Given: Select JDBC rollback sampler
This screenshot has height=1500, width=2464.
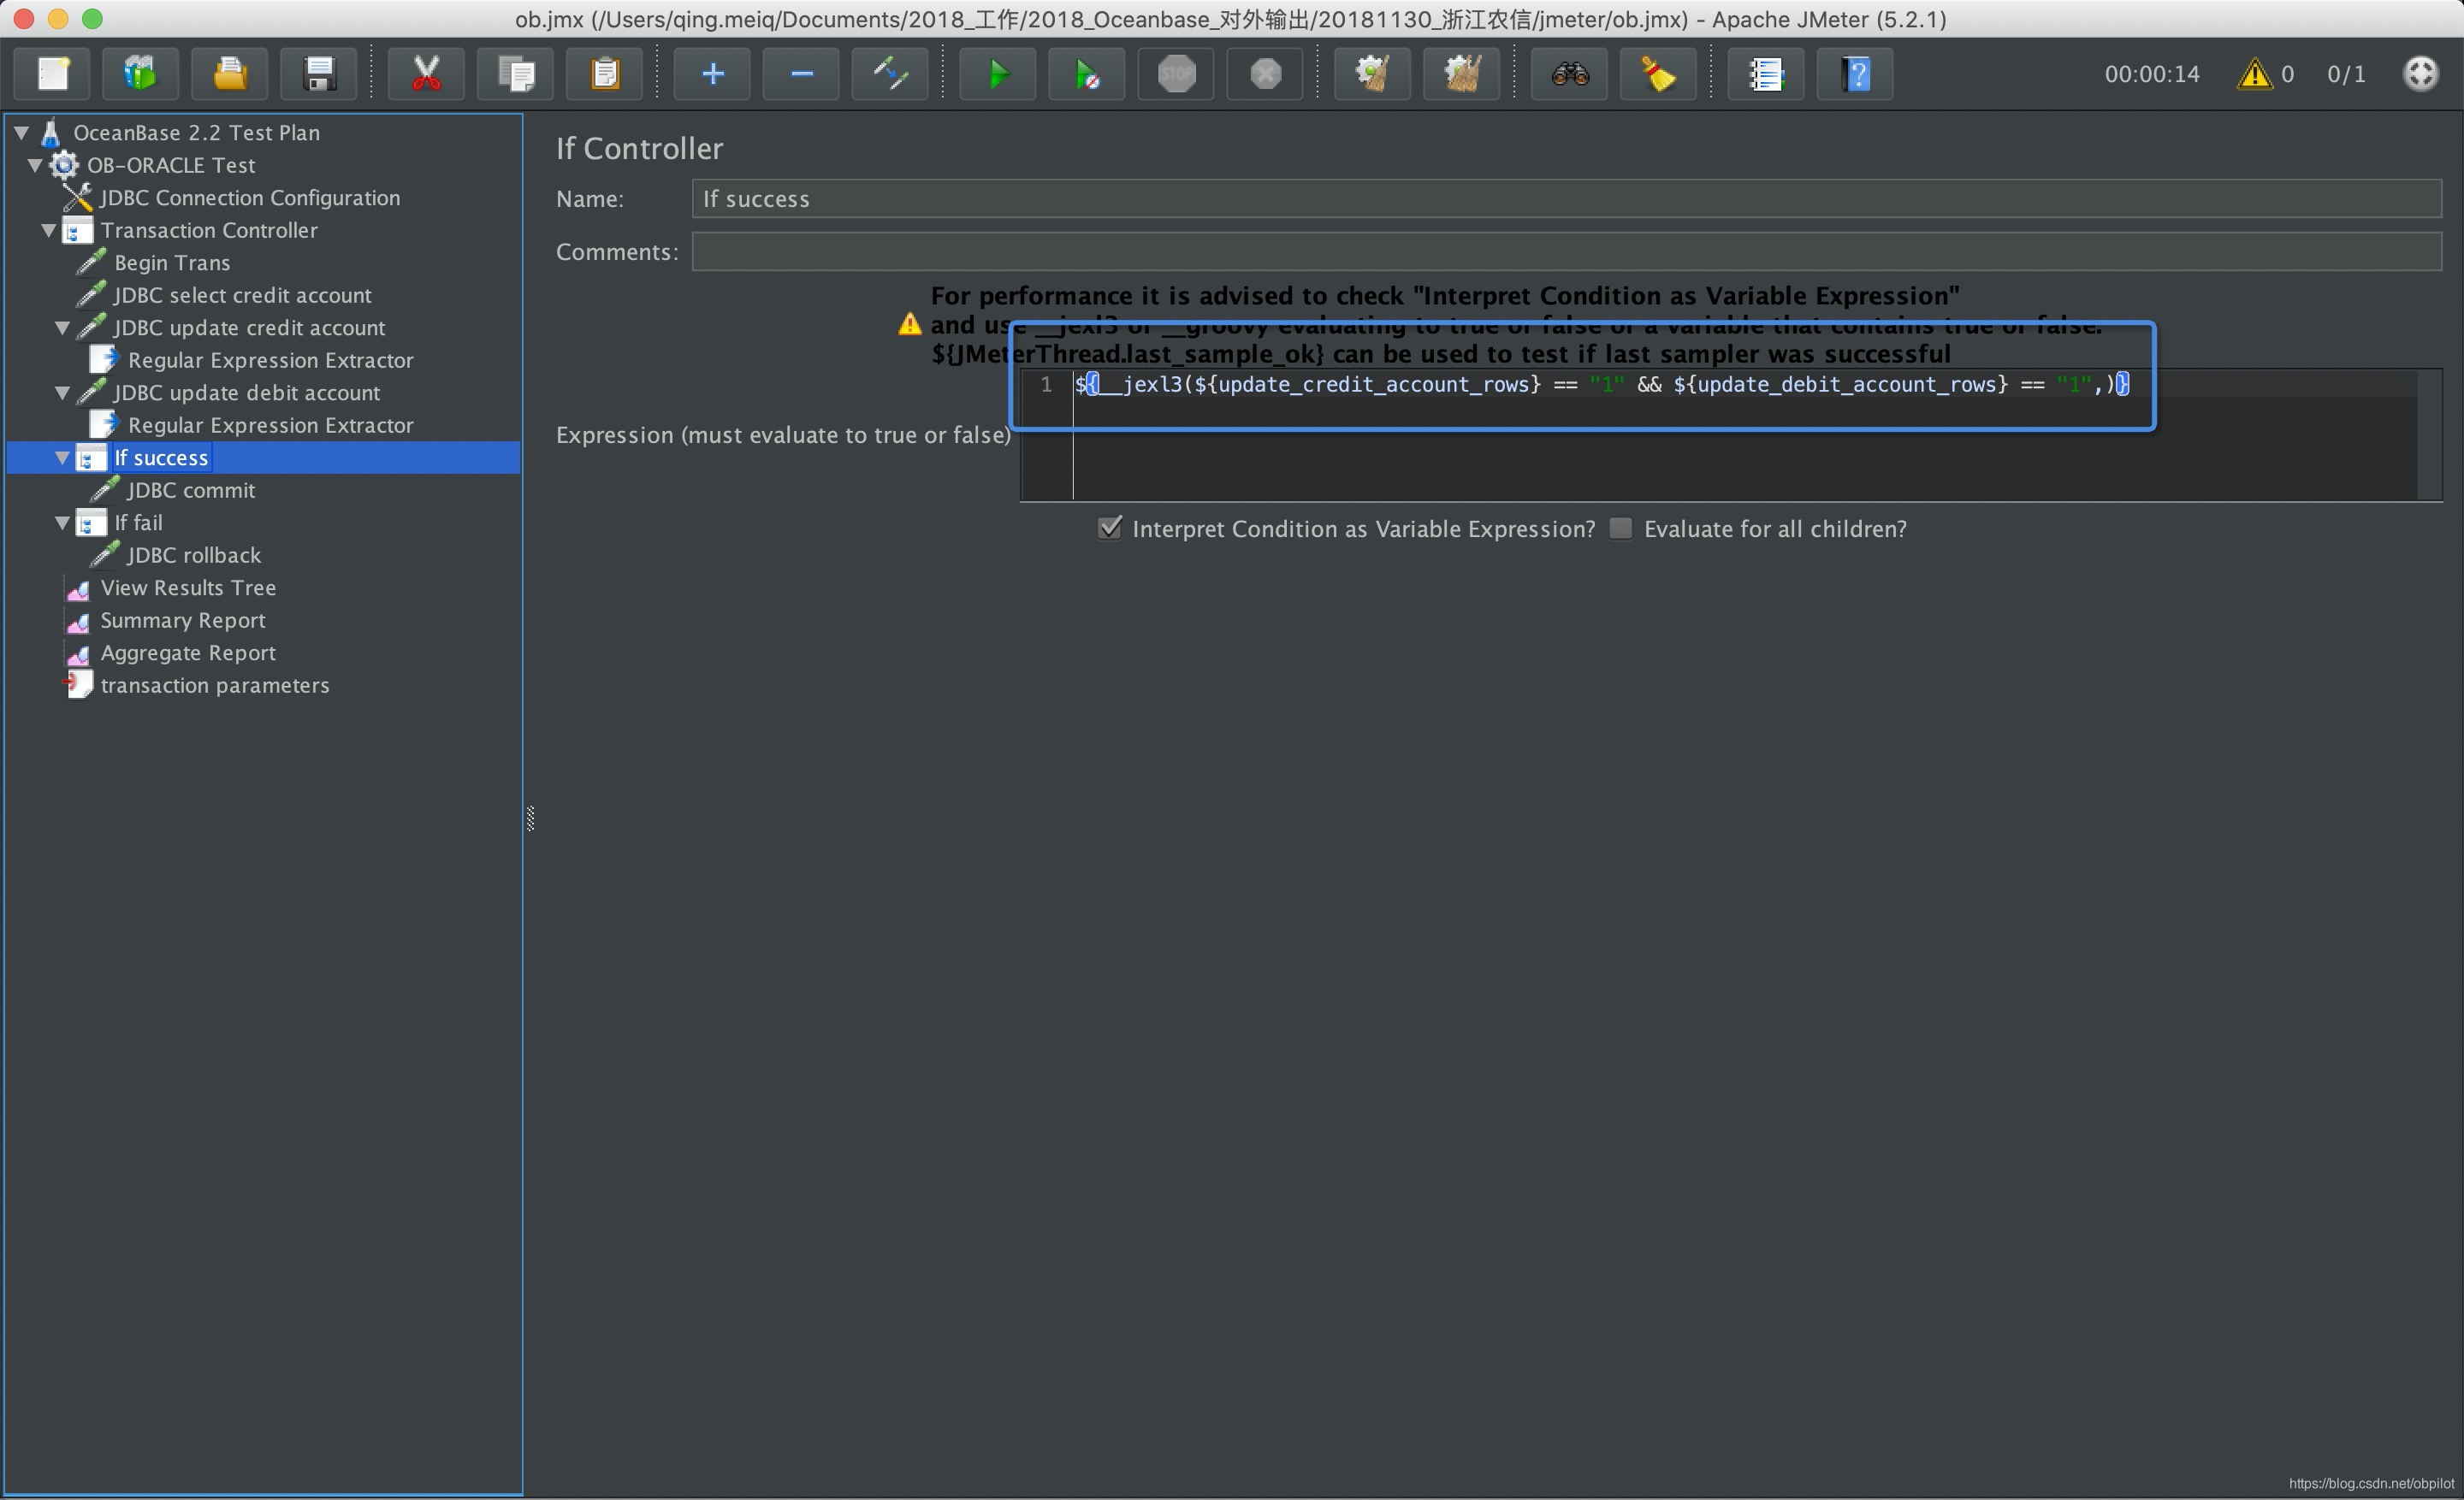Looking at the screenshot, I should tap(194, 556).
